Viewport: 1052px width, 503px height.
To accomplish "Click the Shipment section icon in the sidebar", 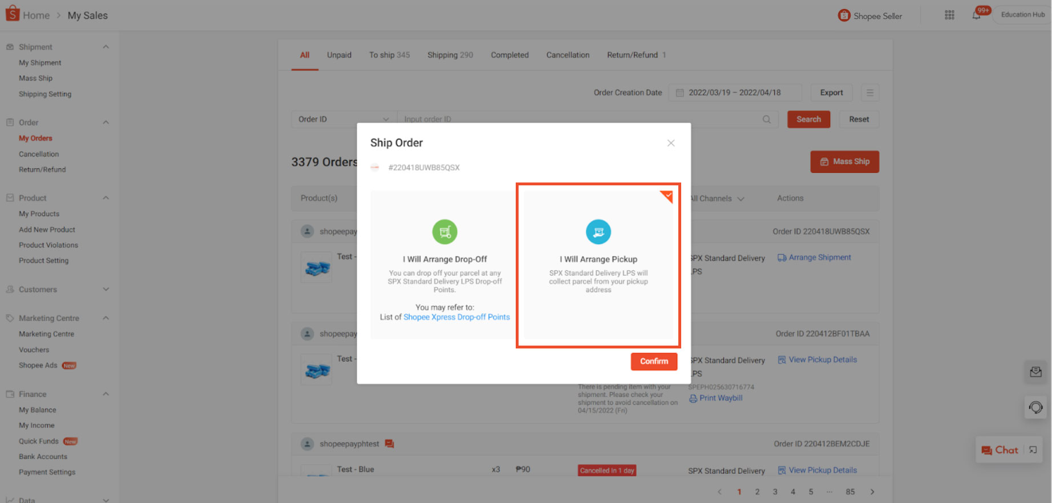I will tap(10, 47).
